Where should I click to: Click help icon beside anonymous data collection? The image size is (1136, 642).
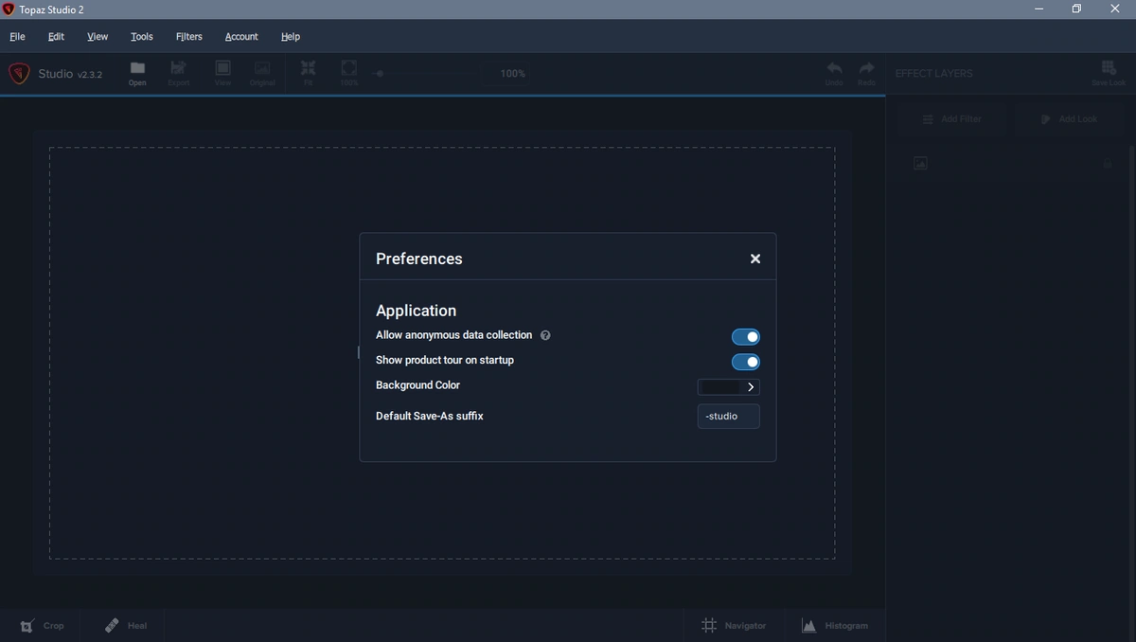click(x=545, y=335)
